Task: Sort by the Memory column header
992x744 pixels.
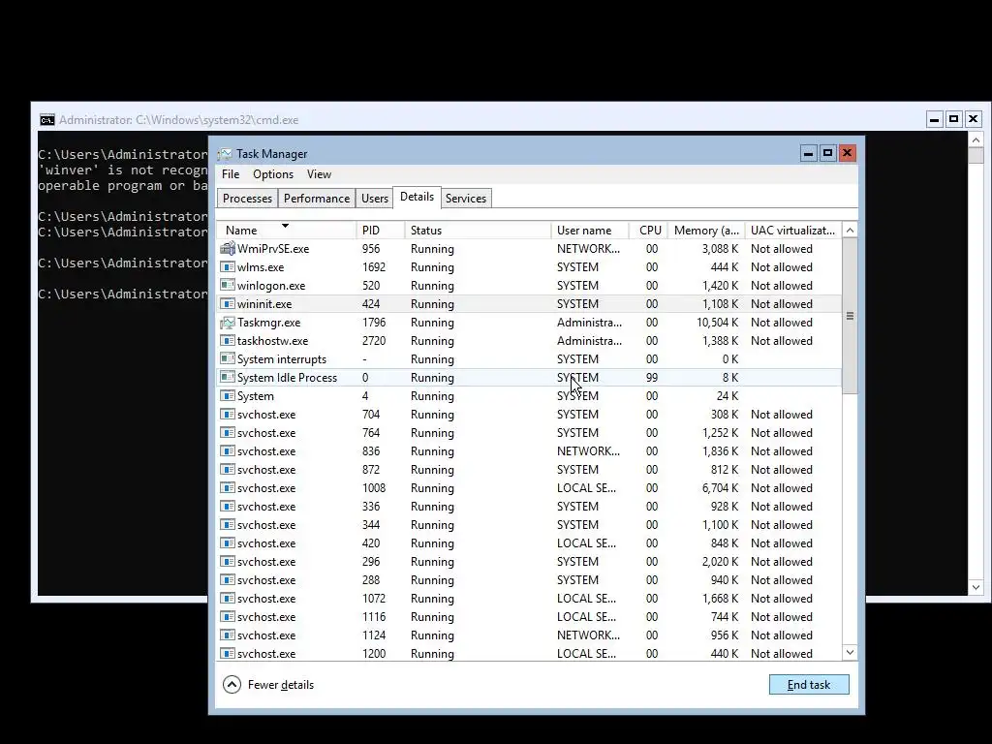Action: point(706,231)
